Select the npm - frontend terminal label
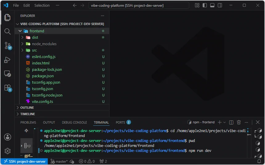Screen dimensions: 265x165 [x=201, y=122]
